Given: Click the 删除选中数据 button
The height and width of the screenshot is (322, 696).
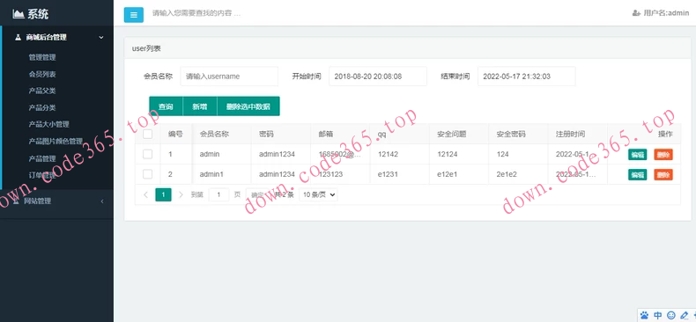Looking at the screenshot, I should (248, 106).
